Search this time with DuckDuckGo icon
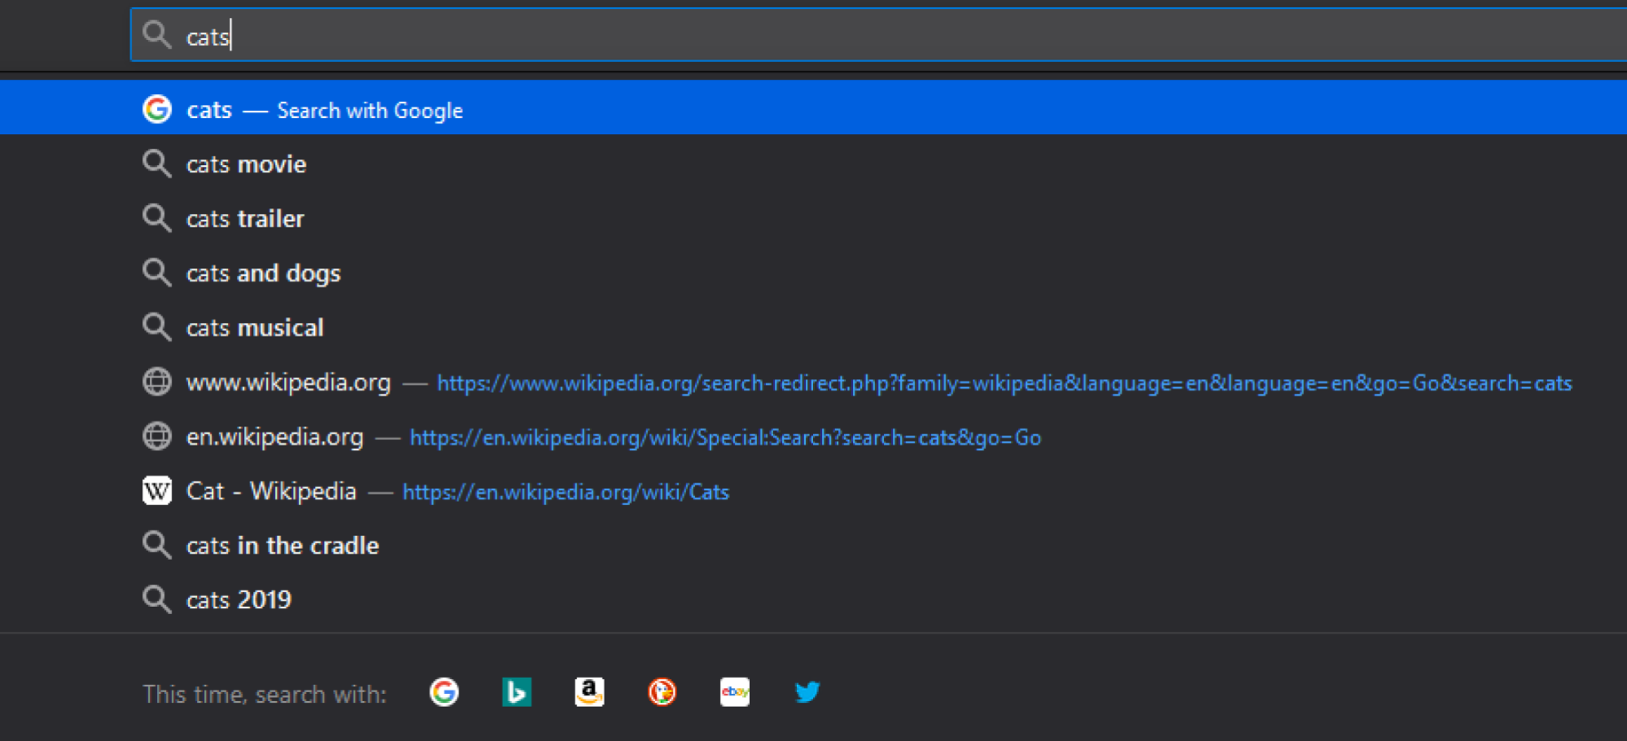The height and width of the screenshot is (741, 1627). point(662,692)
